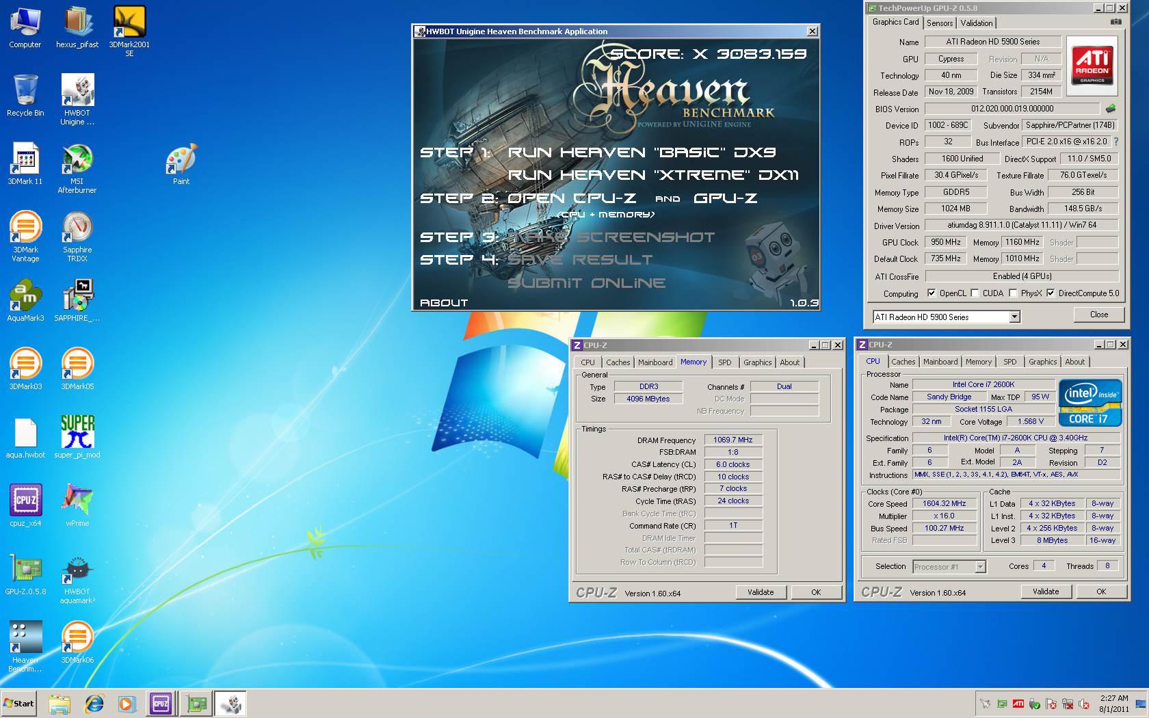1149x718 pixels.
Task: Click OK in memory CPU-Z window
Action: (x=816, y=592)
